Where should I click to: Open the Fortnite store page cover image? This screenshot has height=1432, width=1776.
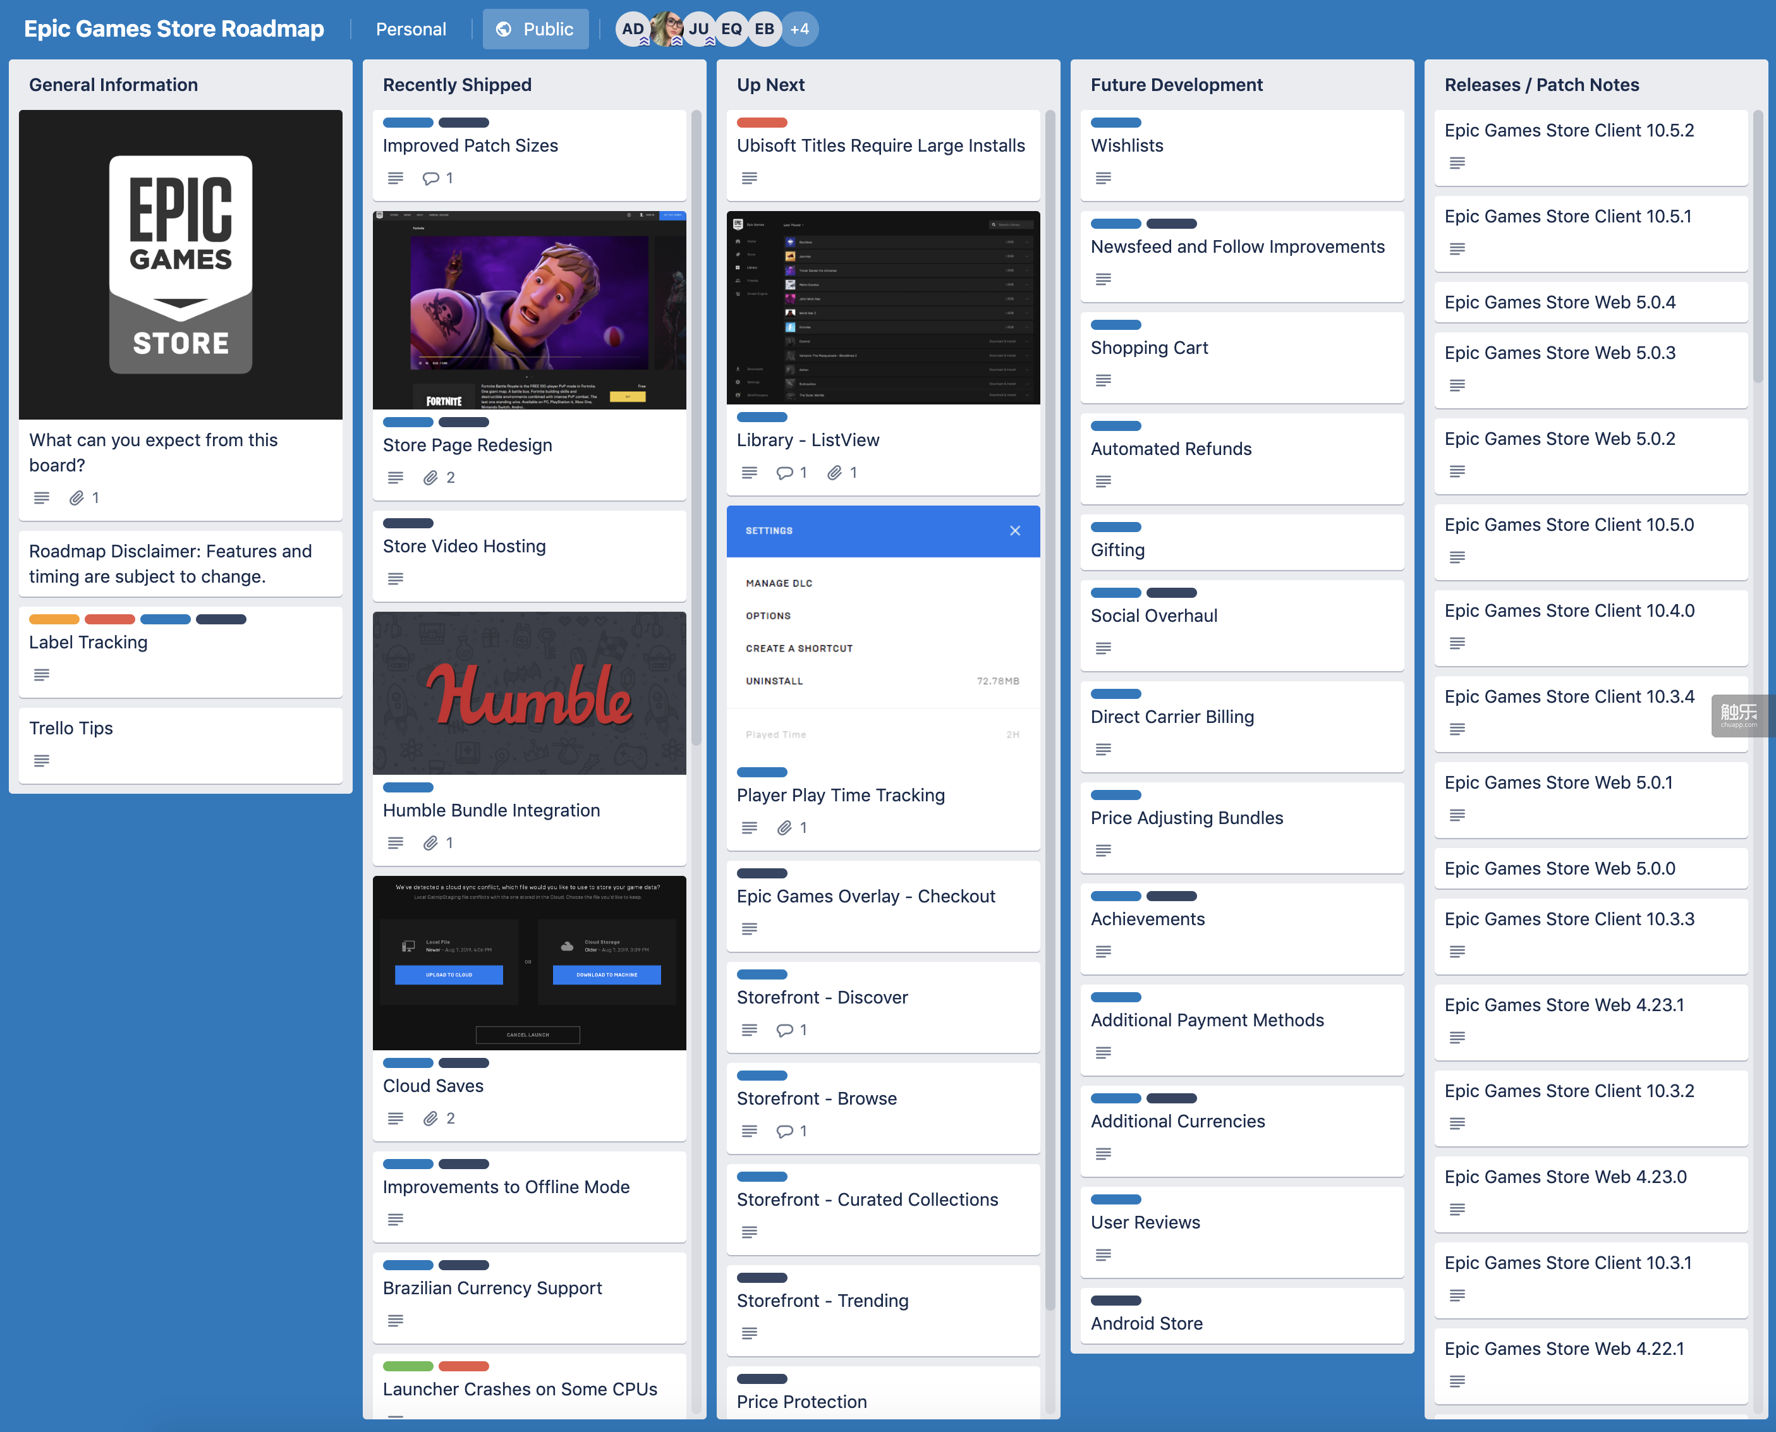pyautogui.click(x=530, y=310)
